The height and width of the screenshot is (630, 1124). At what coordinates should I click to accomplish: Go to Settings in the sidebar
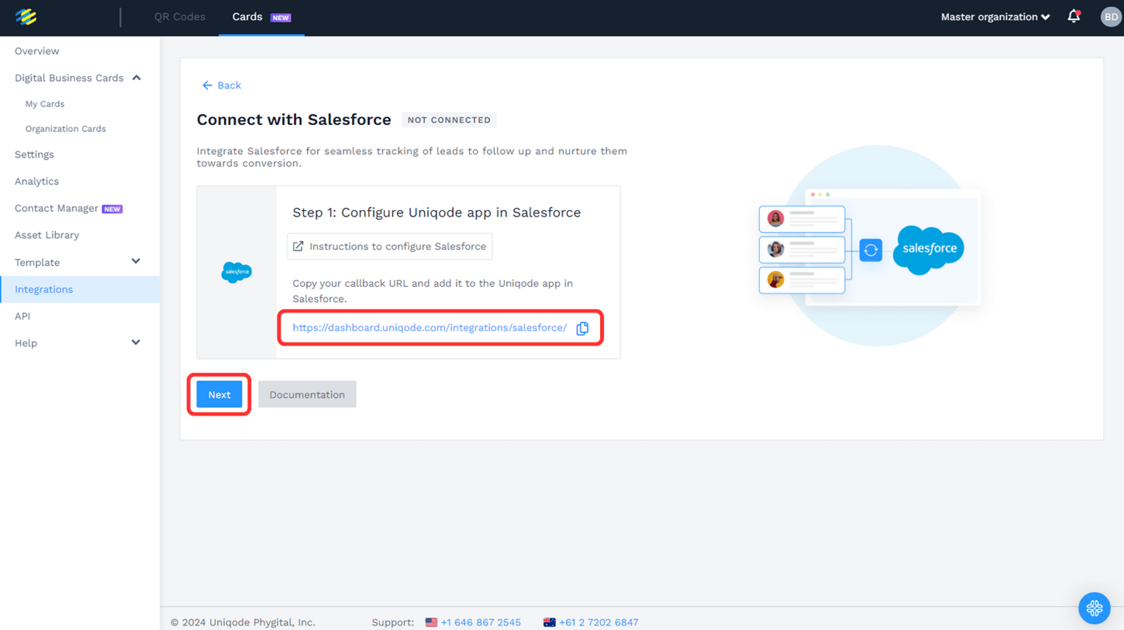[35, 155]
